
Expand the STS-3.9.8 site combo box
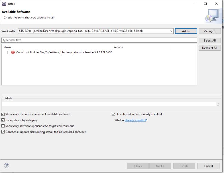(x=172, y=31)
